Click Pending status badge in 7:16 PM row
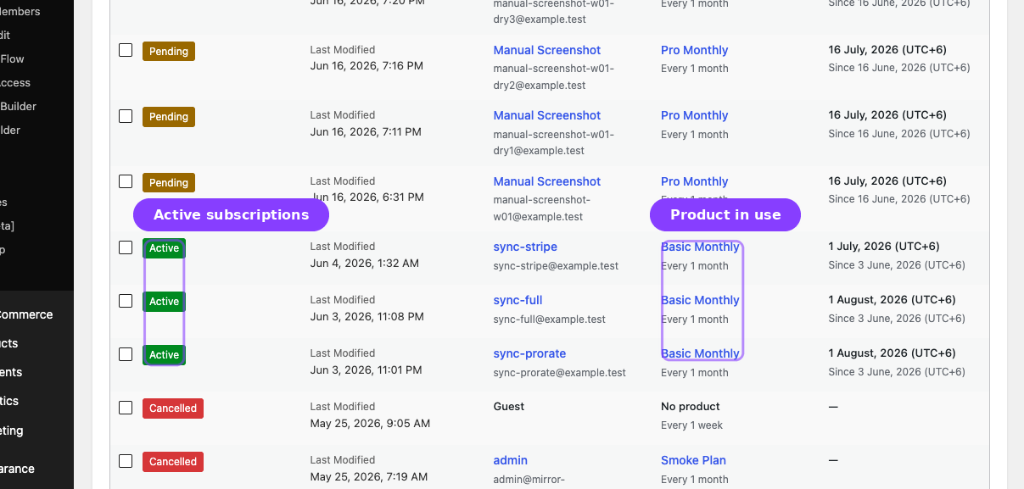Image resolution: width=1024 pixels, height=489 pixels. pos(169,51)
